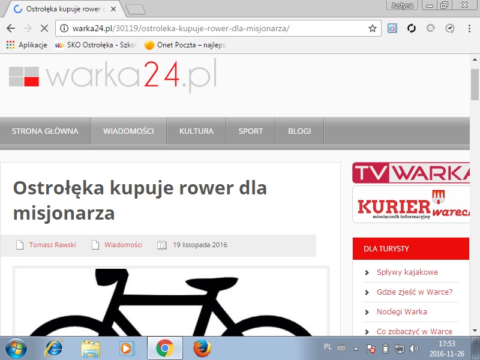Open Co zobaczyć w Warce link
The width and height of the screenshot is (480, 360).
coord(415,332)
